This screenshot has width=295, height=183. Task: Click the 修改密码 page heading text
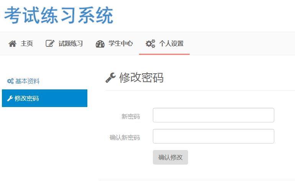141,77
